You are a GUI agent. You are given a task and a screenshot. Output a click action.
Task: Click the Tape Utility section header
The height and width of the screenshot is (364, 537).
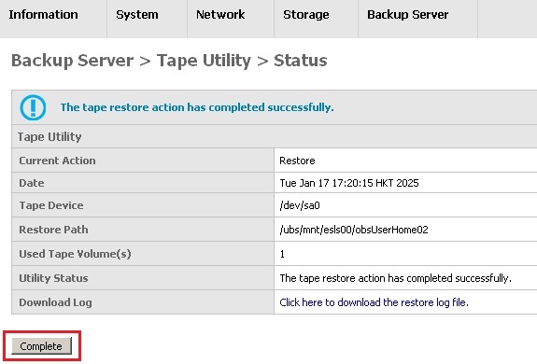pos(49,137)
